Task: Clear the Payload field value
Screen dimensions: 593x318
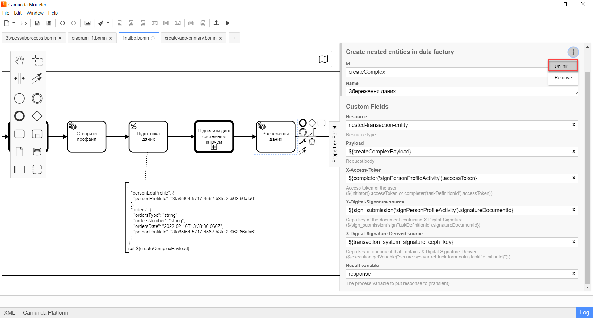Action: [574, 151]
